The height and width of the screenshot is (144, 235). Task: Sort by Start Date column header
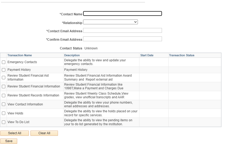click(147, 55)
